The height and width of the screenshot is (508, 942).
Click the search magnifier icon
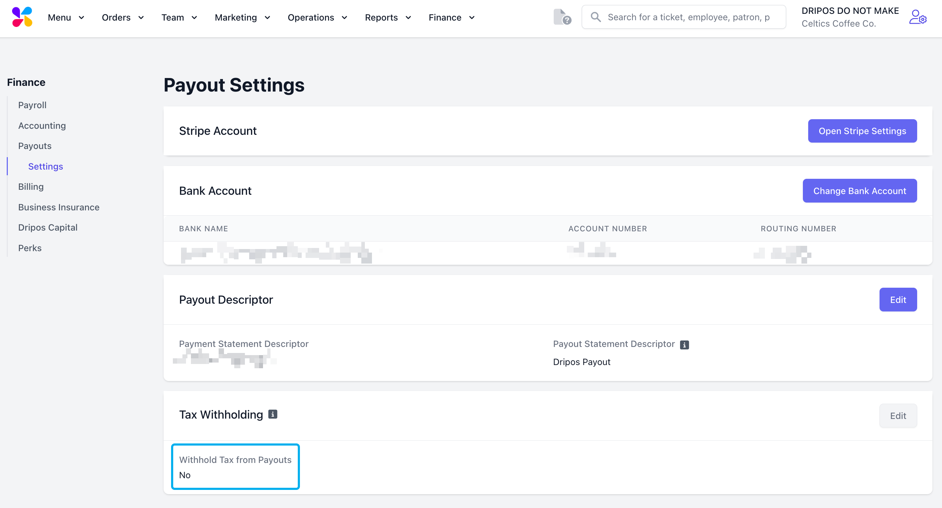point(596,17)
